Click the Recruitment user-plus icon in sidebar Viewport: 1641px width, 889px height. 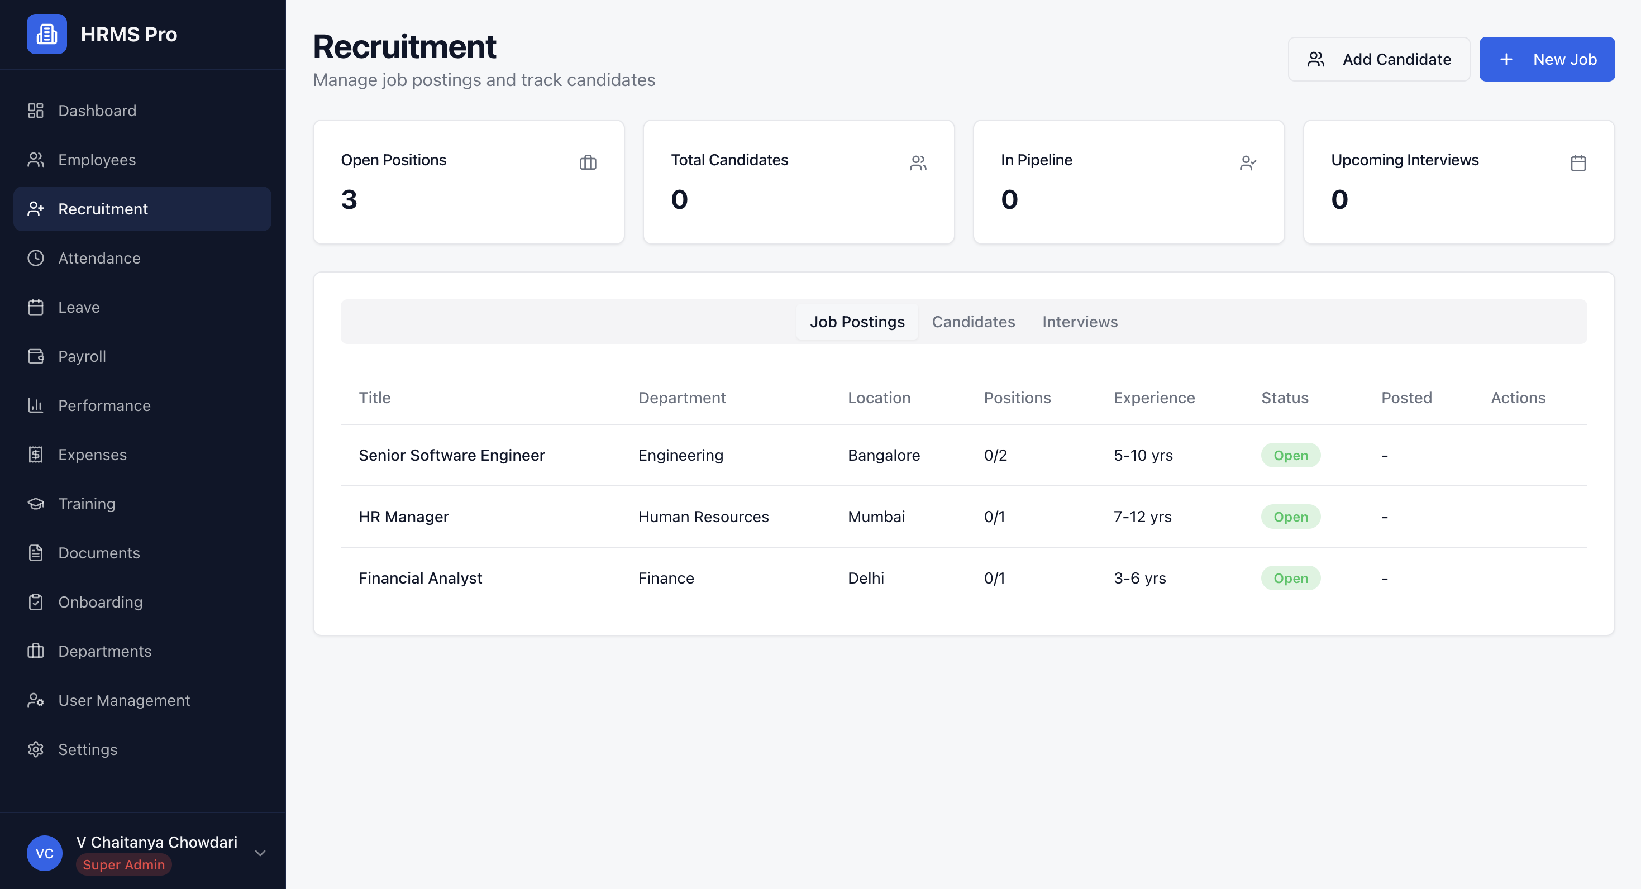point(36,209)
